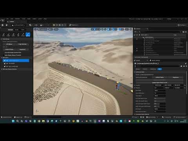Click the Only Selected button
This screenshot has width=188, height=141.
click(x=22, y=44)
